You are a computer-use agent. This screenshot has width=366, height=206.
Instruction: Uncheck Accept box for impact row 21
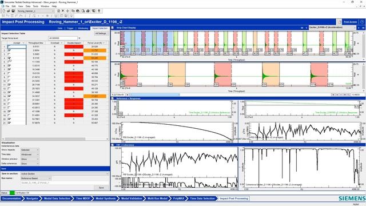(x=9, y=123)
